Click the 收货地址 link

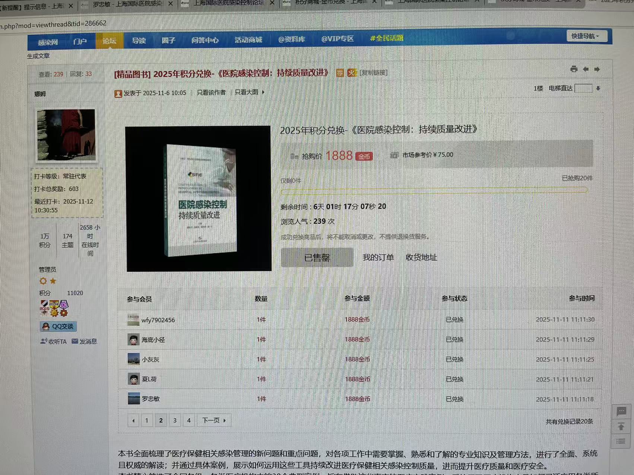tap(421, 257)
